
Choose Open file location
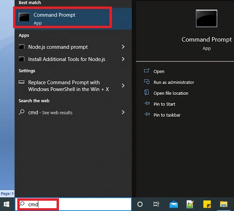(x=171, y=93)
